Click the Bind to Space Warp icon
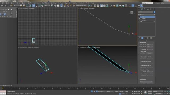Viewport: 170px width, 95px height. (11, 6)
